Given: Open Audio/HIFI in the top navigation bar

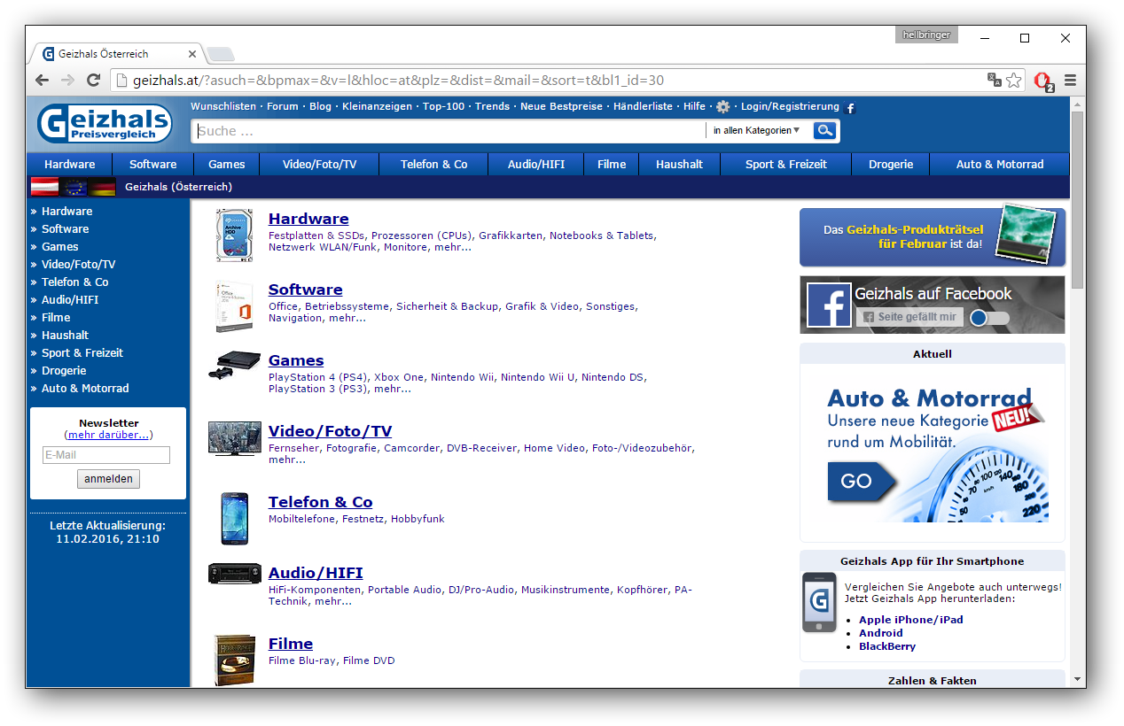Looking at the screenshot, I should point(536,164).
